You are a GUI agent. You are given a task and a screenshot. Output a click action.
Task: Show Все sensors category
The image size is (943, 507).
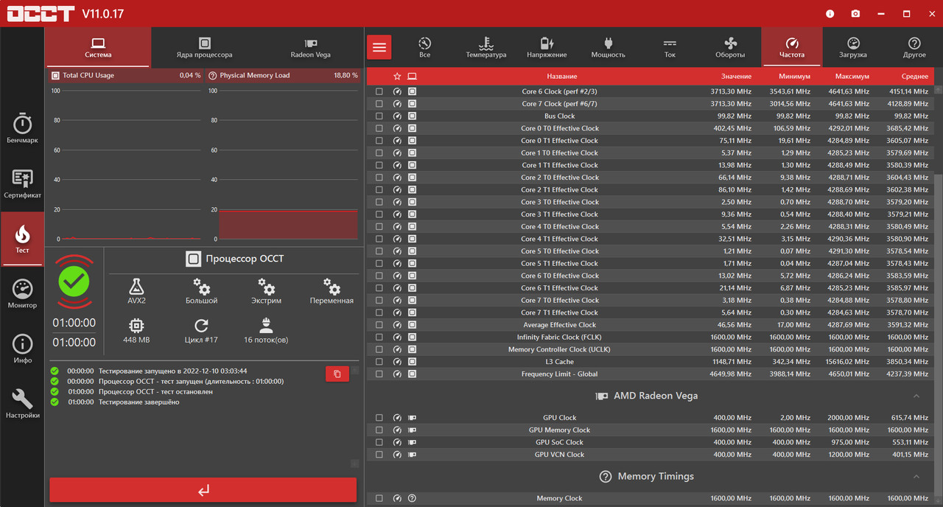424,47
